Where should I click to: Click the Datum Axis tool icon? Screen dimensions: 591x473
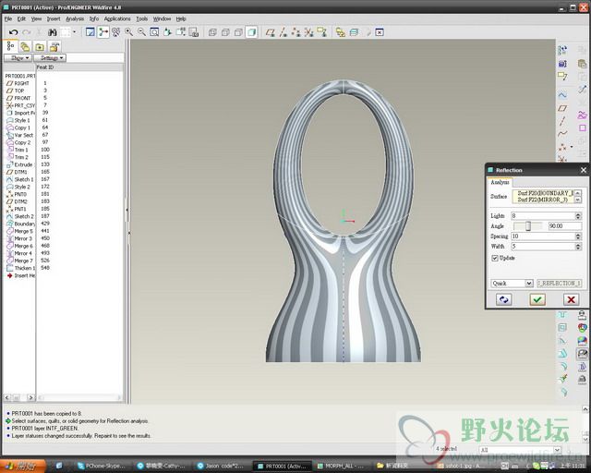(x=562, y=121)
